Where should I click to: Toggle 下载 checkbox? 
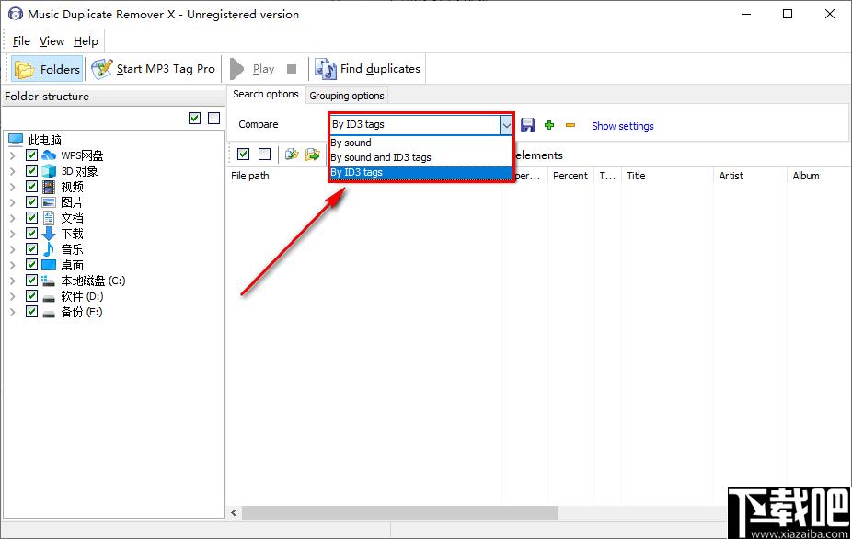(31, 234)
